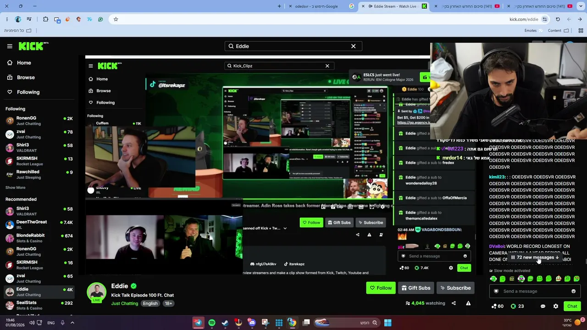Open Spotify from the taskbar
This screenshot has width=587, height=330.
(x=211, y=323)
